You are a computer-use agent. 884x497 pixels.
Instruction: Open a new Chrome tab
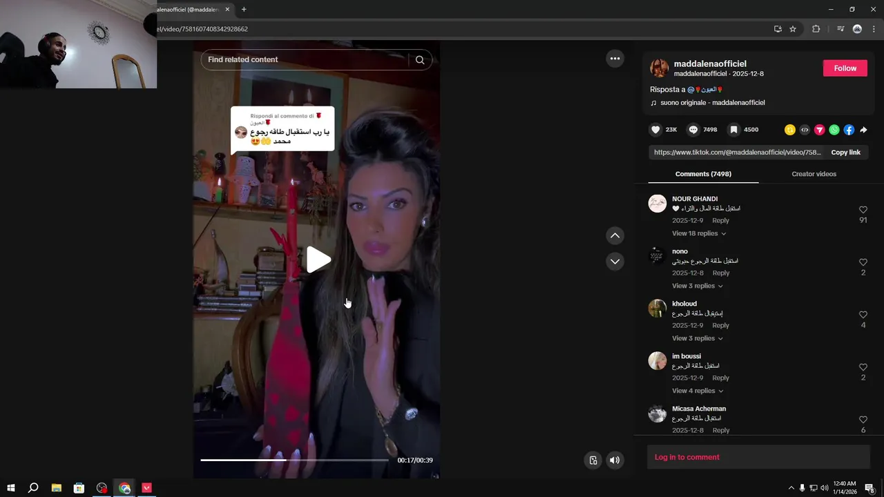point(244,10)
